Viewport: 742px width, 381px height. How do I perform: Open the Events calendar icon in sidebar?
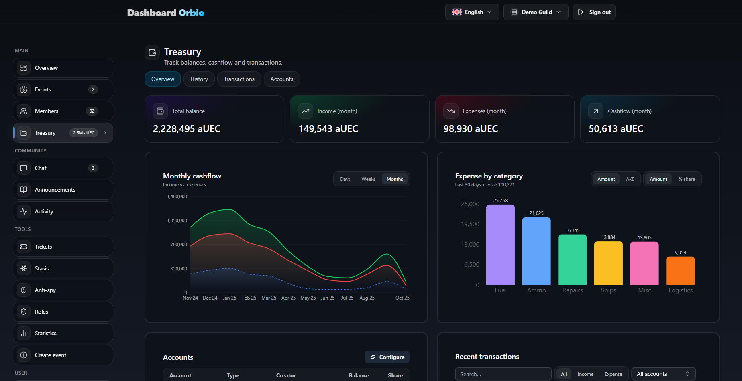[24, 89]
